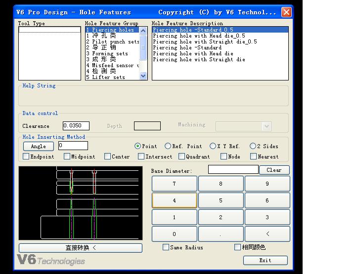Click the Hole Feature Group scrollbar thumb
This screenshot has width=356, height=274.
pos(143,47)
